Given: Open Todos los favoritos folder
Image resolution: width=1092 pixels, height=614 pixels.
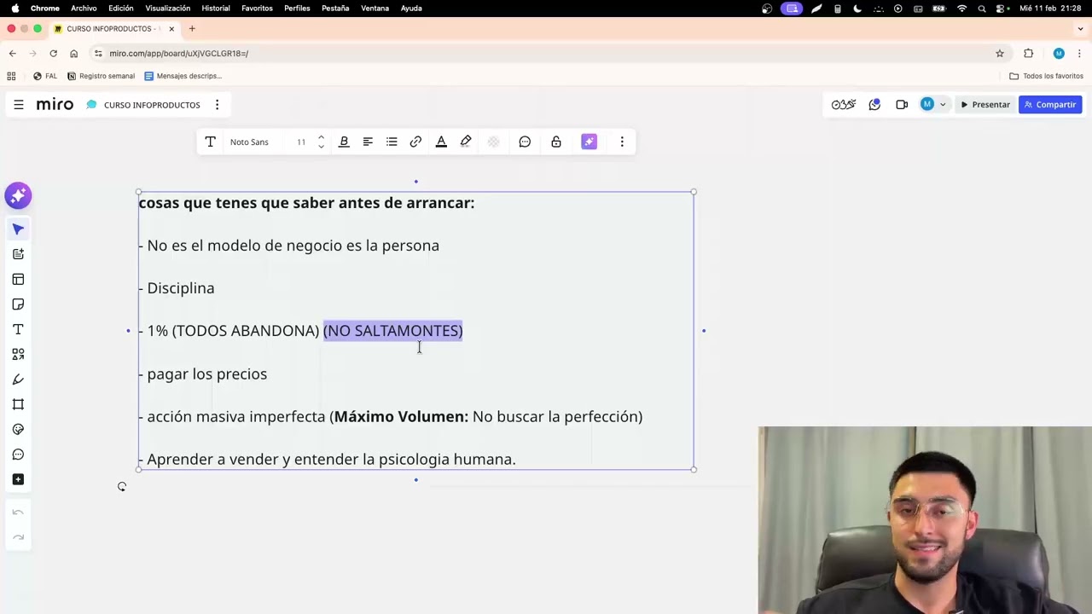Looking at the screenshot, I should point(1046,76).
